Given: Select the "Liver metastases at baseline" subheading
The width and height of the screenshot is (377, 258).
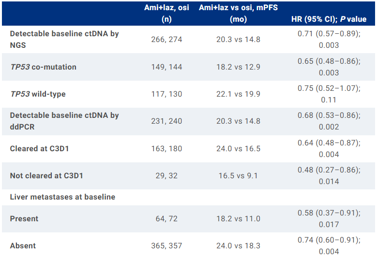Looking at the screenshot, I should click(x=62, y=197).
